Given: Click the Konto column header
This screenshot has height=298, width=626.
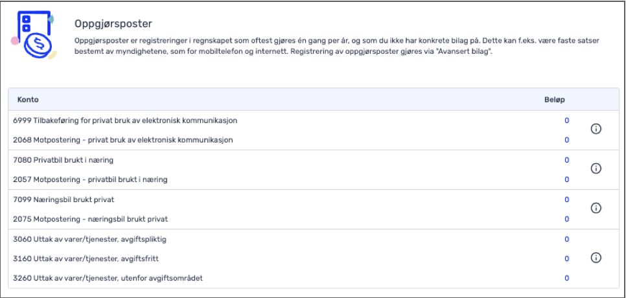Looking at the screenshot, I should coord(28,100).
